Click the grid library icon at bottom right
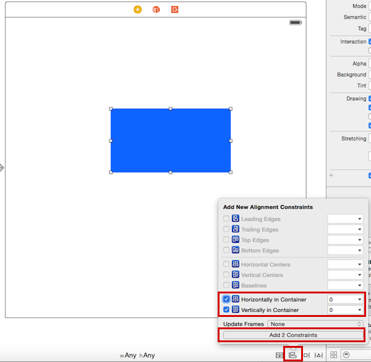This screenshot has height=362, width=371. pos(334,355)
